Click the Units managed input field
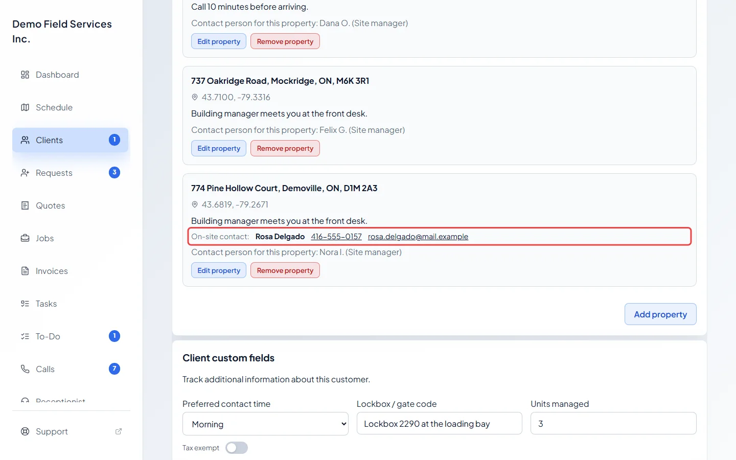This screenshot has width=736, height=460. click(x=613, y=423)
